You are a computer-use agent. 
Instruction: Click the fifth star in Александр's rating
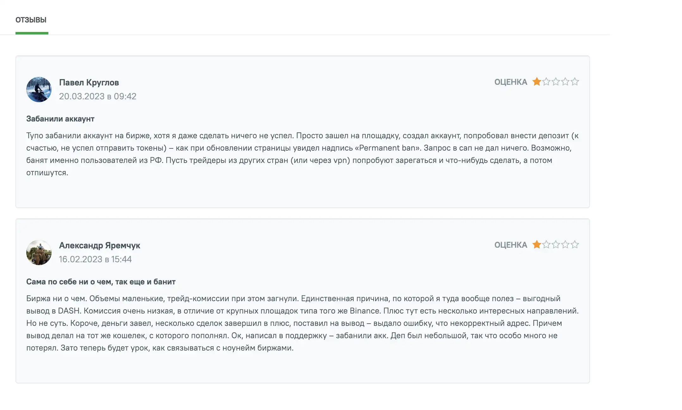[x=575, y=245]
